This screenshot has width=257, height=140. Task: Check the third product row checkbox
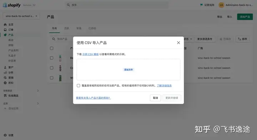[x=52, y=78]
